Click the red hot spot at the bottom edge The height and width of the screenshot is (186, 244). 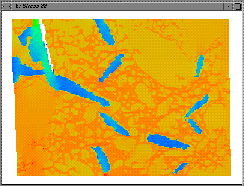(x=105, y=174)
